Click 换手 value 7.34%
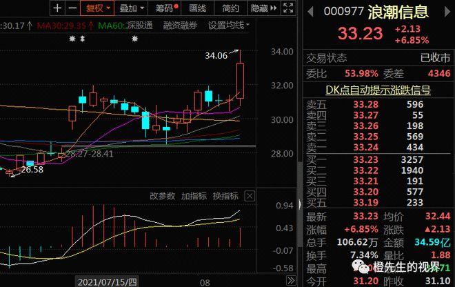The image size is (455, 287). [x=364, y=255]
